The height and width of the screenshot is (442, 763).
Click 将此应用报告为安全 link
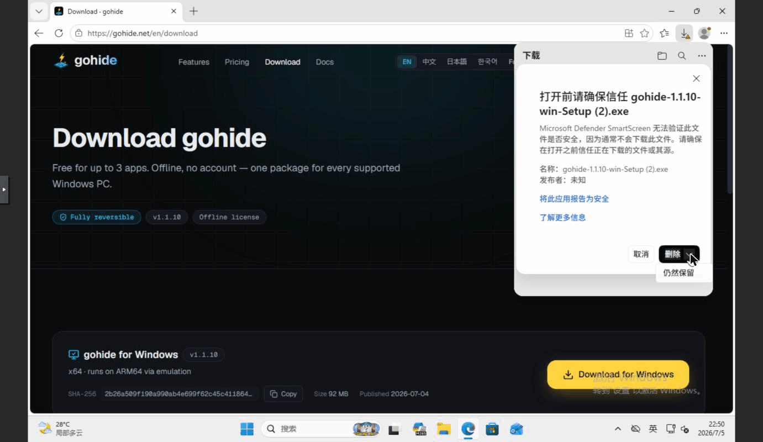click(574, 199)
